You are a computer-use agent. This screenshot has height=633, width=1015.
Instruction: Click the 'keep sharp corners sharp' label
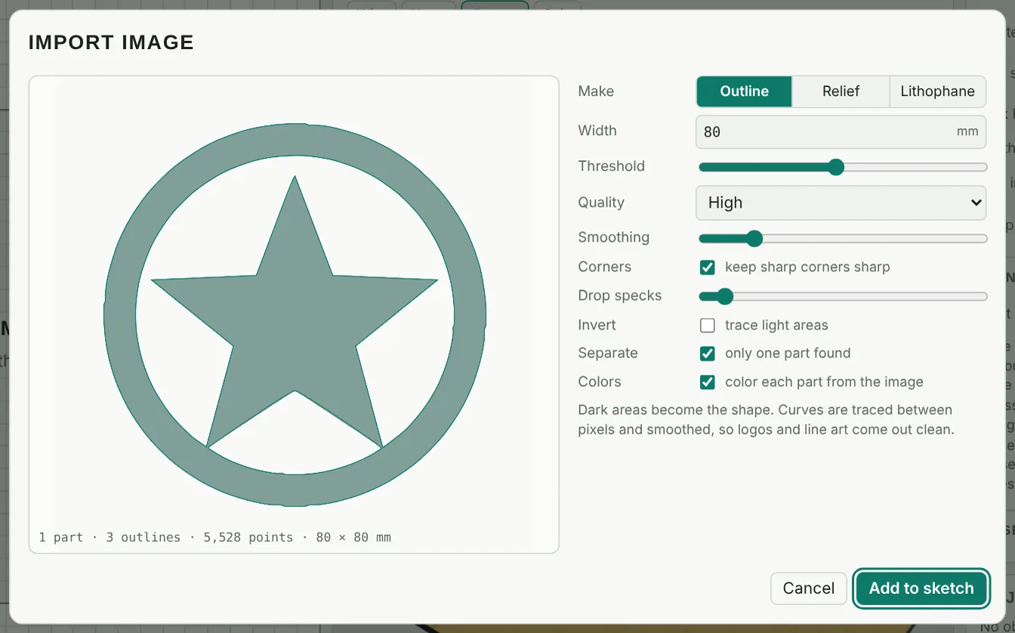[807, 267]
